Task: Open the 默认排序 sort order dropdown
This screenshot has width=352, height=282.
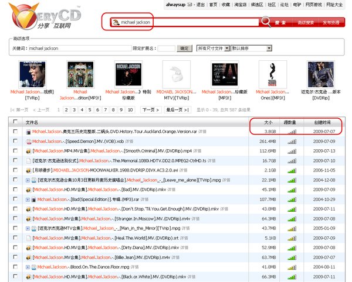Action: coord(251,49)
